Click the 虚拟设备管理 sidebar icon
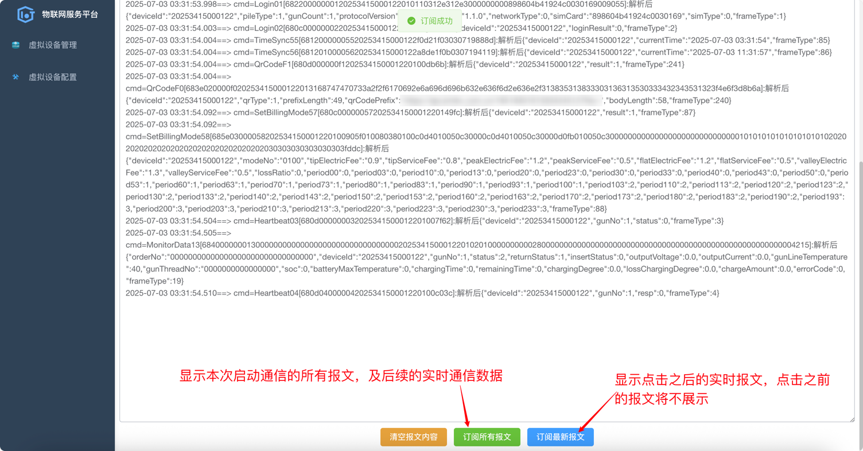 [16, 45]
